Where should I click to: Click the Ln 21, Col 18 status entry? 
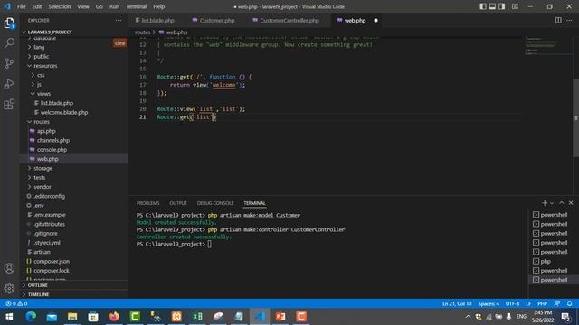457,303
